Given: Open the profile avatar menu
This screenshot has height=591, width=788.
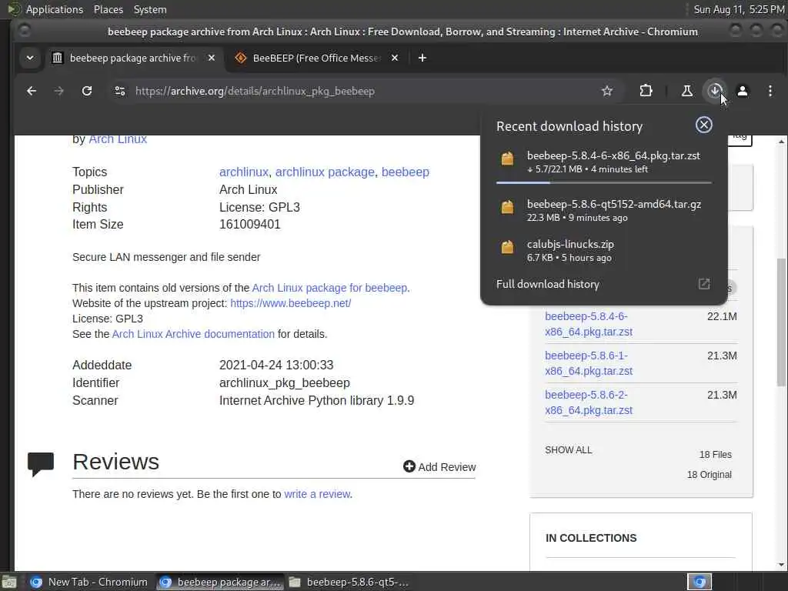Looking at the screenshot, I should 743,91.
